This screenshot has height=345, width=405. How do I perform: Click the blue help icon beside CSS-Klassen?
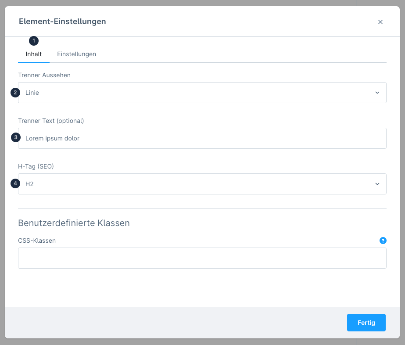pyautogui.click(x=383, y=241)
